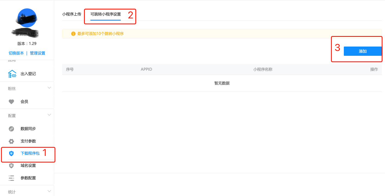Screen dimensions: 385x196
Task: Click the 数据同步 link icon
Action: pyautogui.click(x=11, y=129)
